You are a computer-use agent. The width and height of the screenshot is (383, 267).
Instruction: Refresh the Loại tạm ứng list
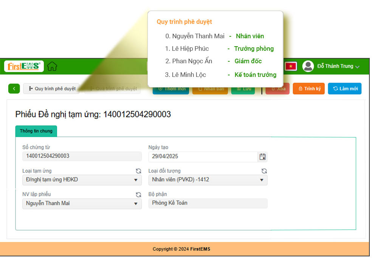pos(138,171)
